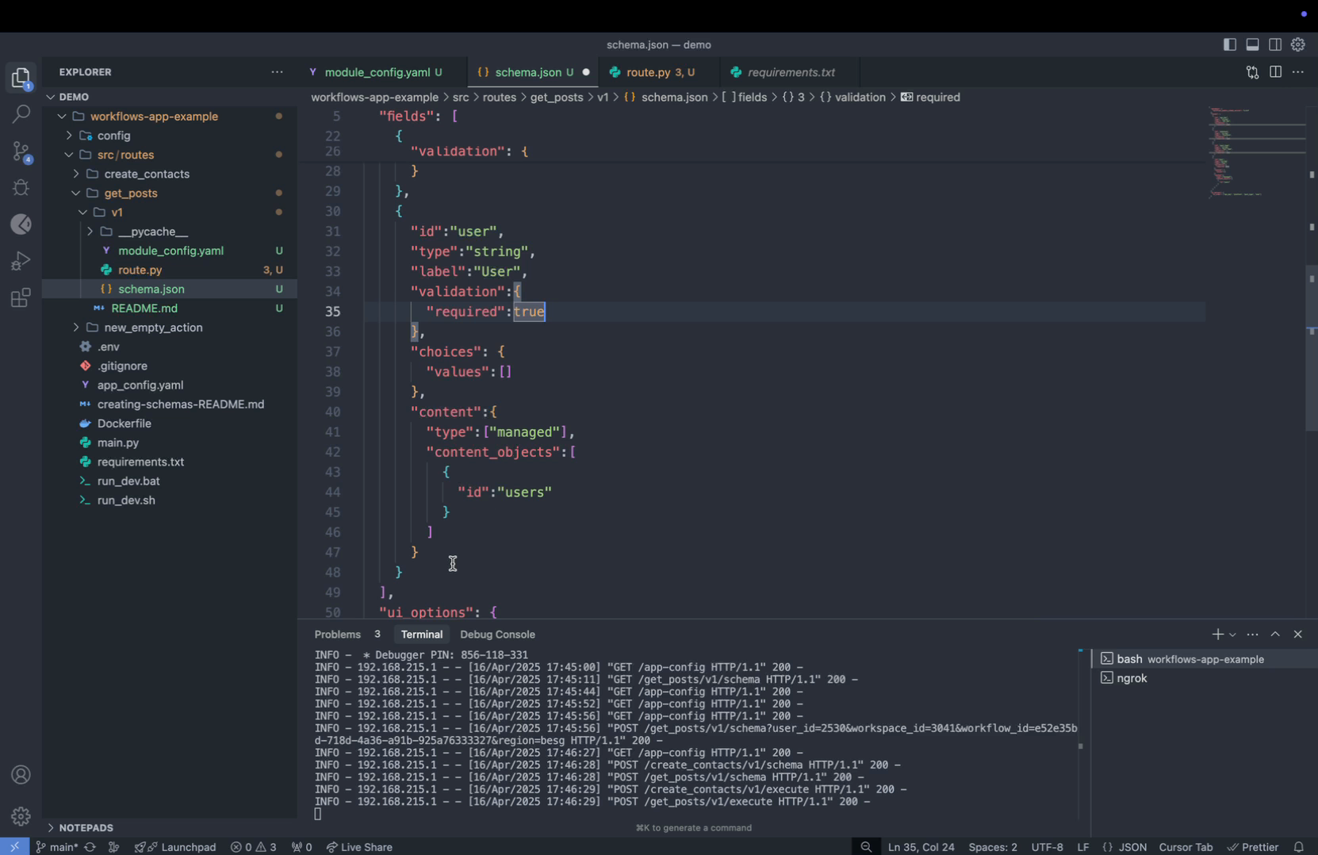Toggle the secondary sidebar layout button
The image size is (1318, 855).
click(x=1275, y=45)
